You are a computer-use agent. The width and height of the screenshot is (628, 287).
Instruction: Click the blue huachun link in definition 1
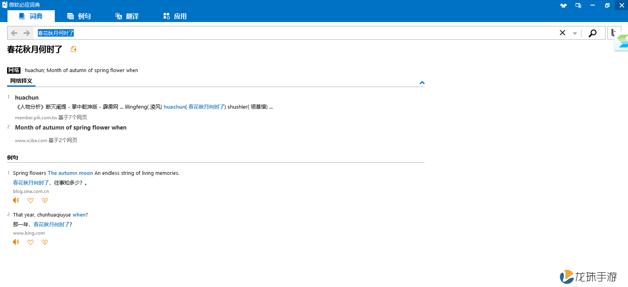174,107
